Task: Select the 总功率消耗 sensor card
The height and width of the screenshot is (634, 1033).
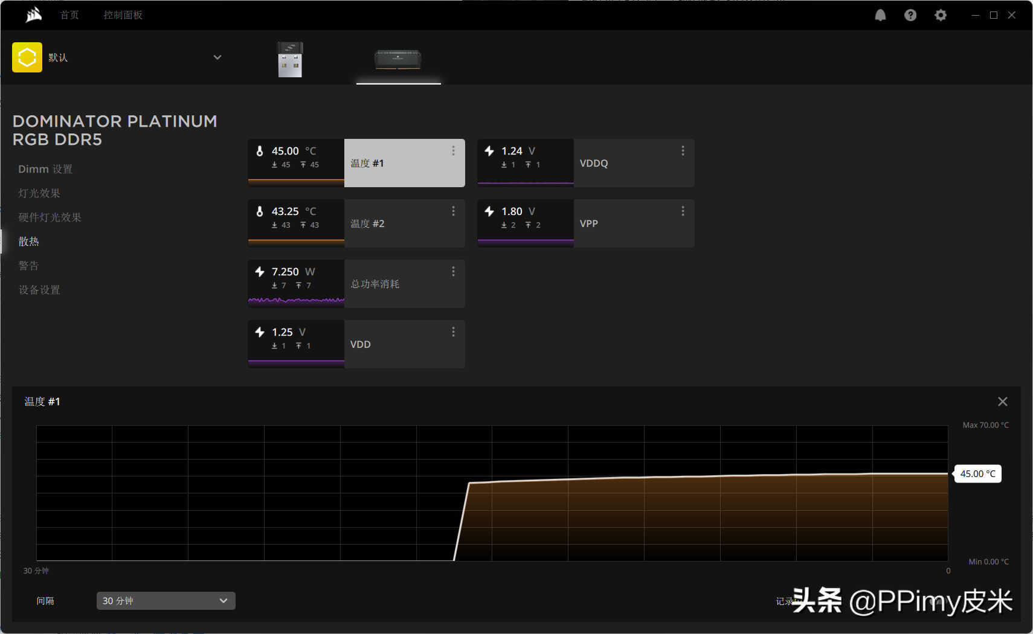Action: click(356, 284)
